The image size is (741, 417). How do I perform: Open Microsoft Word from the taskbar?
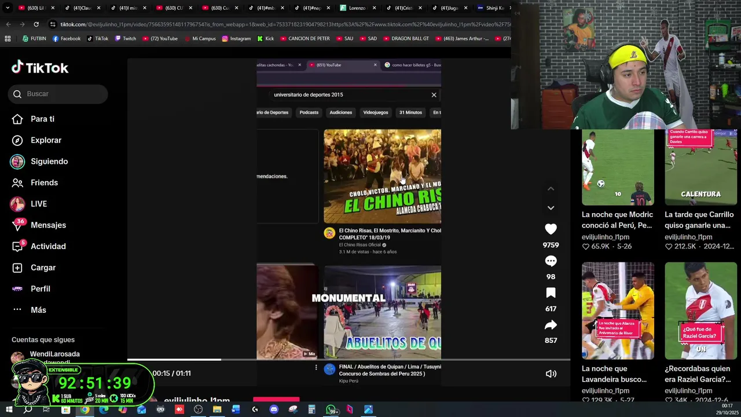coord(236,409)
